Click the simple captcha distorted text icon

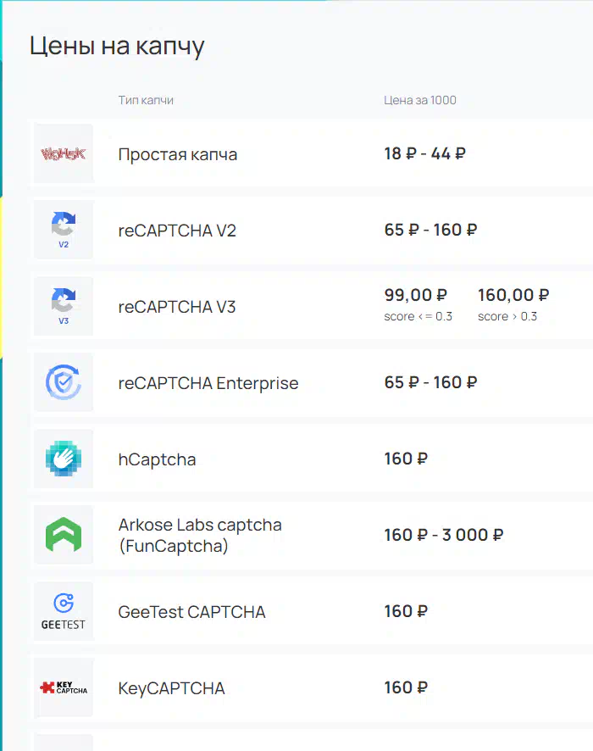(x=64, y=153)
